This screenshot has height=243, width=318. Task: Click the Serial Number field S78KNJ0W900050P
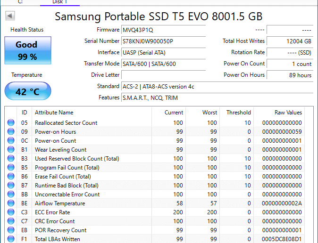pyautogui.click(x=163, y=41)
